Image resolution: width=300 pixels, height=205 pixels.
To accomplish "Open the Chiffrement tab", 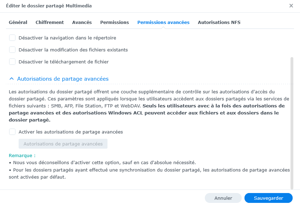I will [x=50, y=22].
